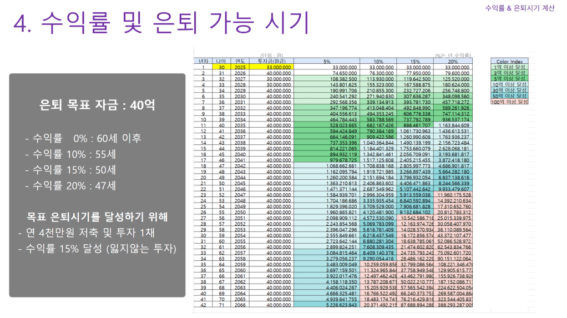
Task: Click the 20% cell '1.163.844.609'
Action: coord(453,125)
